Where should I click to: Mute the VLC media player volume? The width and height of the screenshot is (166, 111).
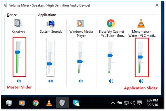click(141, 81)
